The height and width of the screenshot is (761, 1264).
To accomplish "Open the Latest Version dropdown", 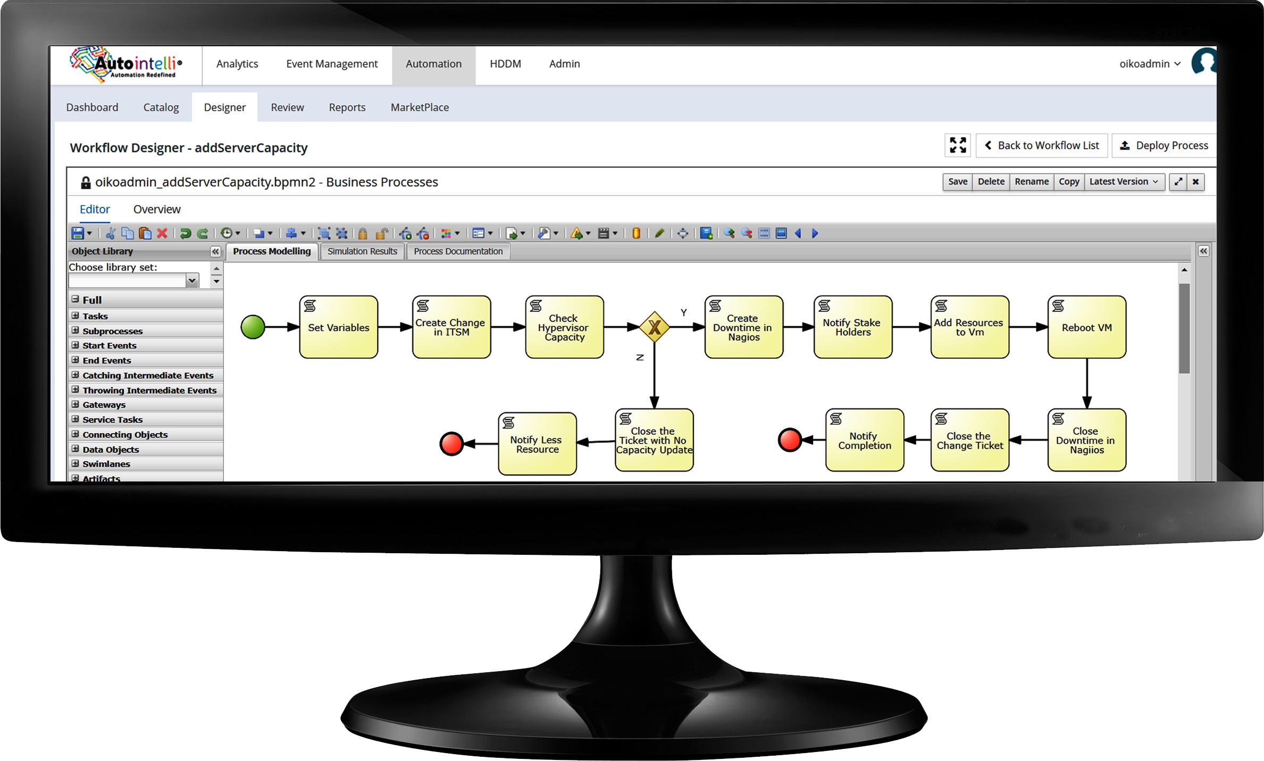I will 1123,182.
